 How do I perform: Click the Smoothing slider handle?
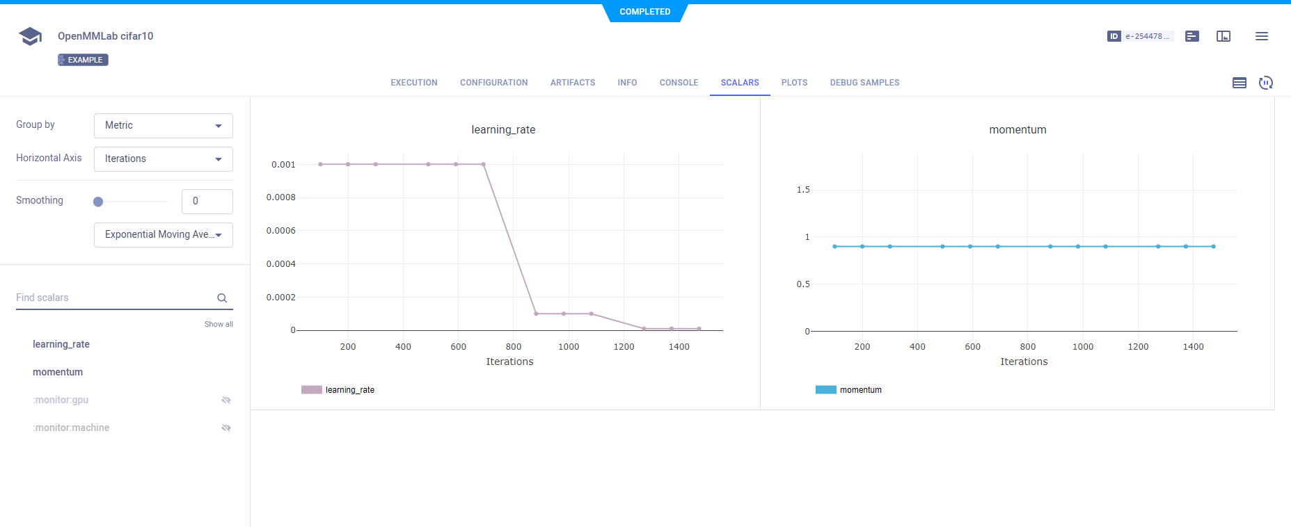click(x=98, y=202)
